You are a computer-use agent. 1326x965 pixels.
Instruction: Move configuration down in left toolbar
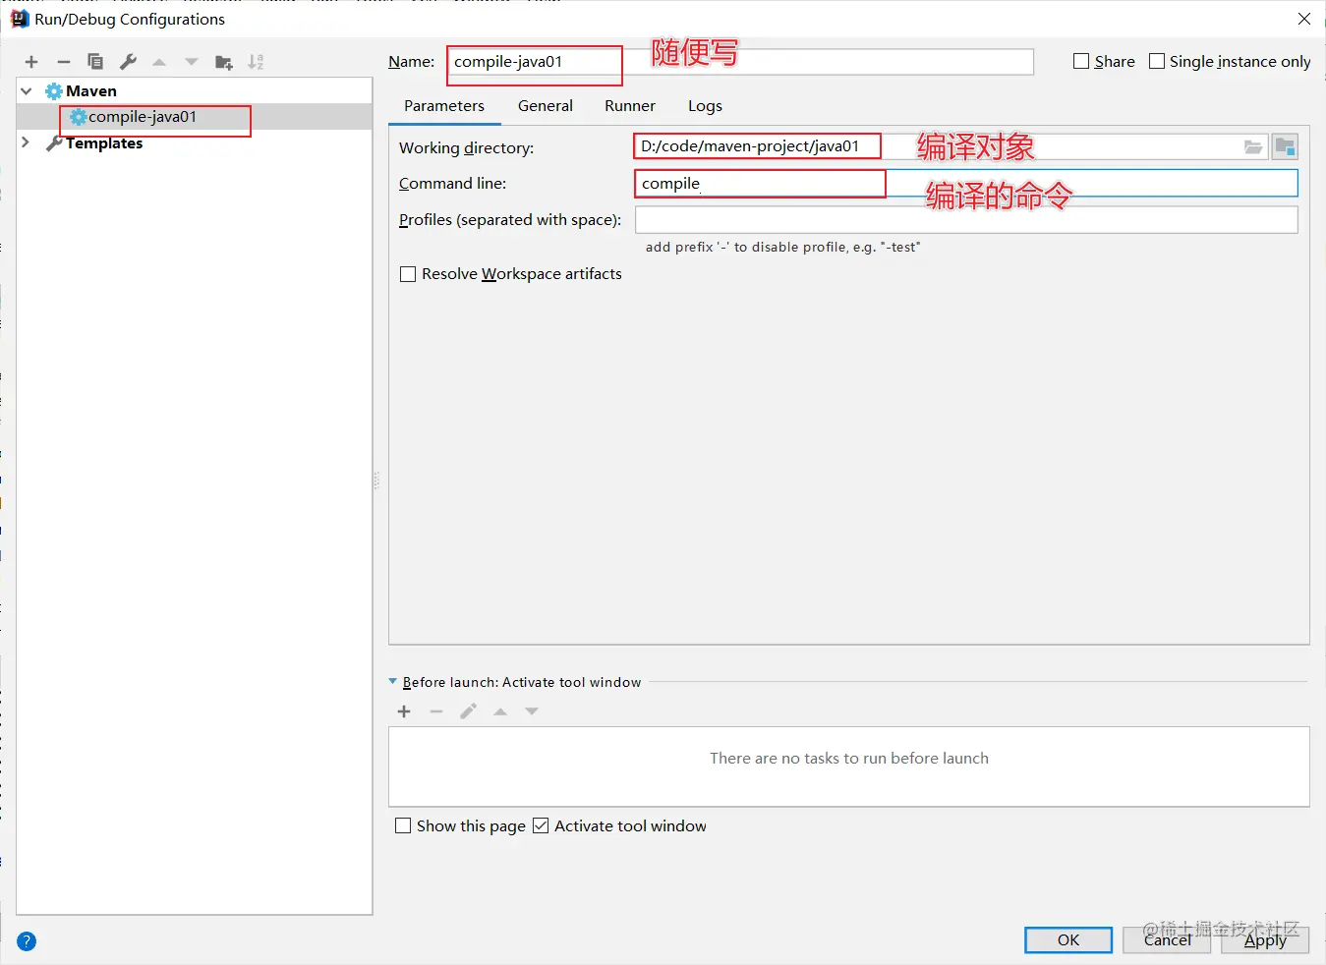tap(192, 62)
